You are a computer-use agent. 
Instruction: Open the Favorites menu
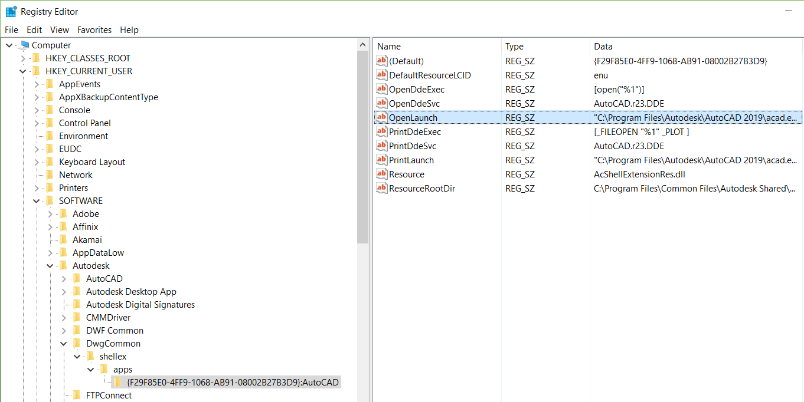coord(94,30)
